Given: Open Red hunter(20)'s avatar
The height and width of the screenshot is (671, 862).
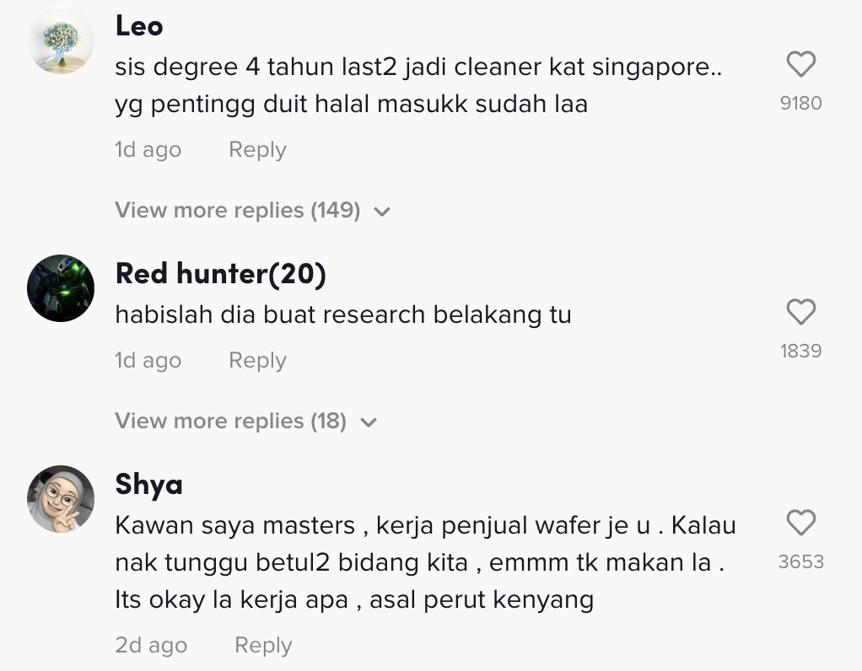Looking at the screenshot, I should [61, 288].
